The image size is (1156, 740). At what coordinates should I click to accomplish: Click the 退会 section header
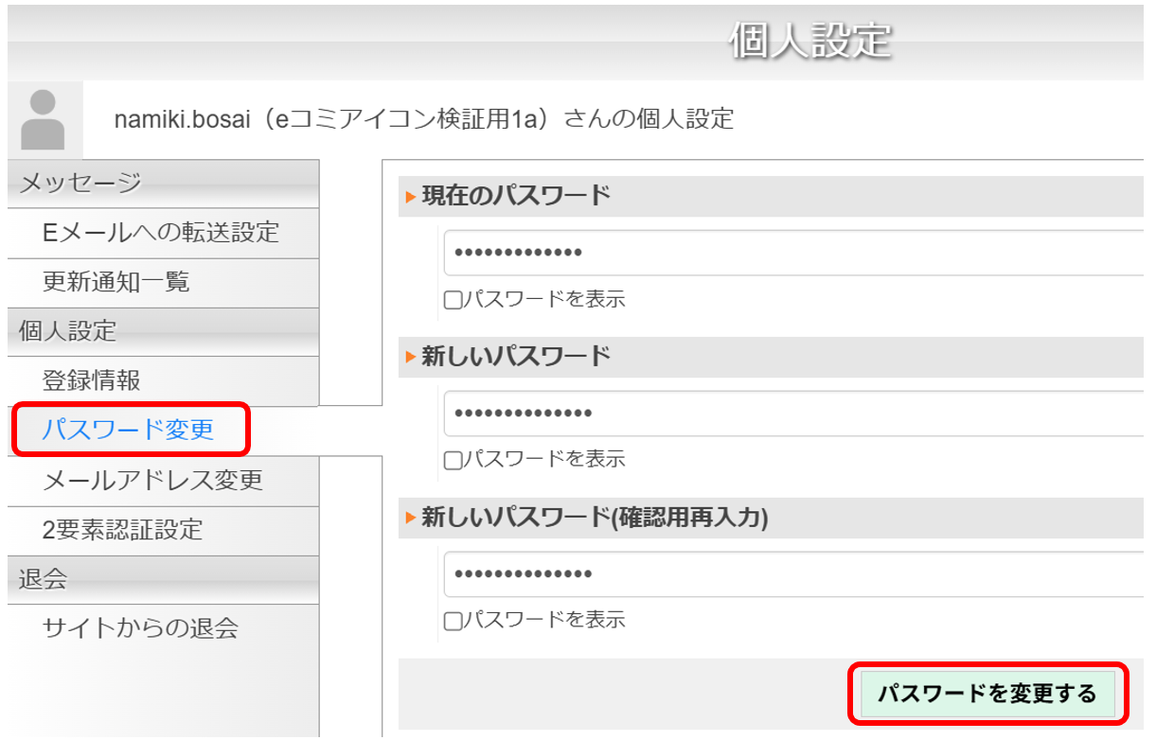coord(44,579)
